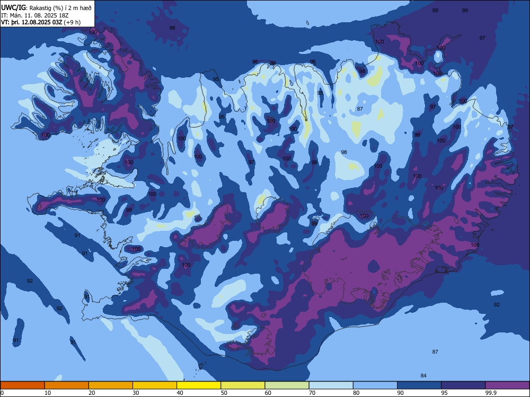This screenshot has width=530, height=397.
Task: Click the legend scale label '99.9'
Action: [490, 393]
